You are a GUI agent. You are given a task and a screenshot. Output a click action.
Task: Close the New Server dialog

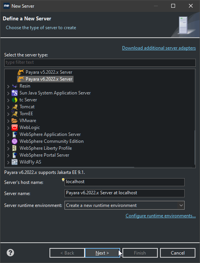click(x=191, y=6)
